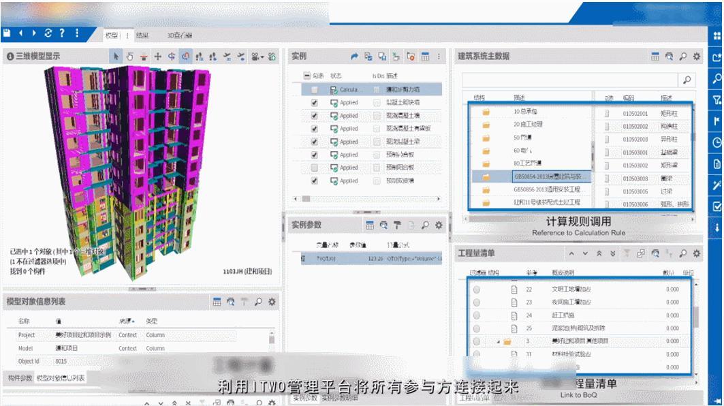Click search magnifier in 工程量清单 toolbar
Image resolution: width=724 pixels, height=406 pixels.
coord(683,253)
